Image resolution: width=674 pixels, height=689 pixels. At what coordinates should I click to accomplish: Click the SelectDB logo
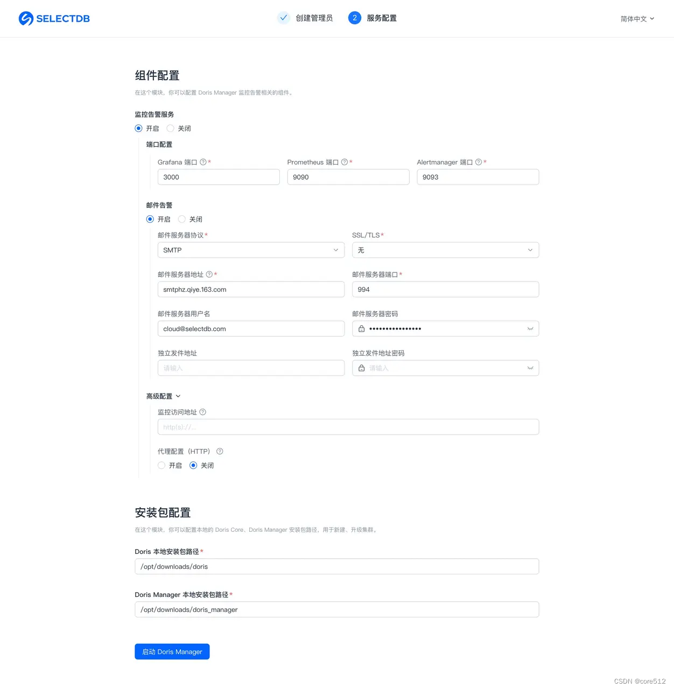54,18
